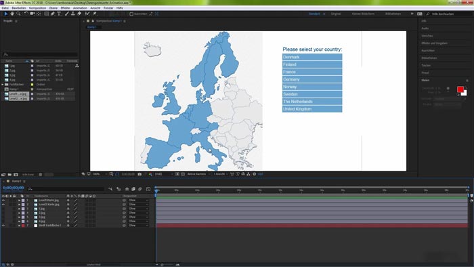The image size is (474, 267).
Task: Hide the Level1 Karte.jpg layer
Action: point(3,200)
